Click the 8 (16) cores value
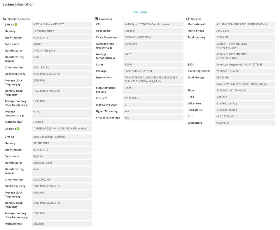This screenshot has height=230, width=280. (153, 65)
